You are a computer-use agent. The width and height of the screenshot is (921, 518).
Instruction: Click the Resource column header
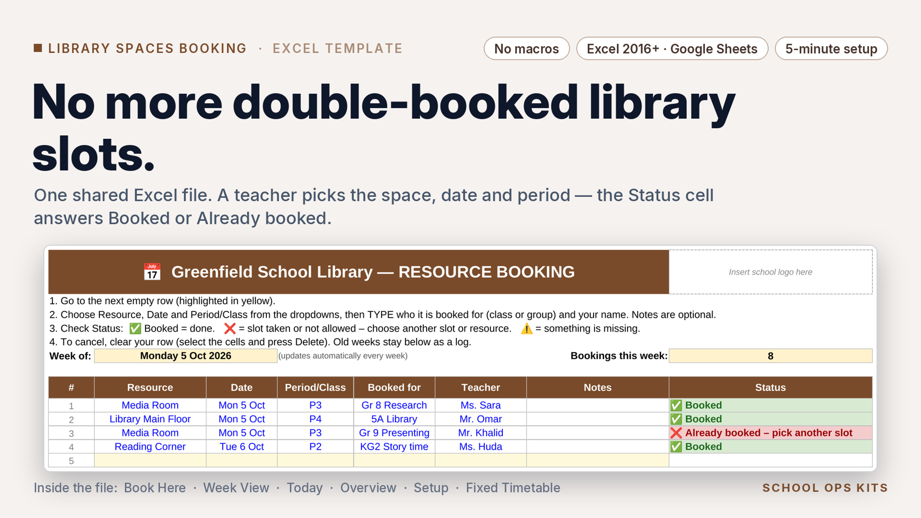click(150, 387)
